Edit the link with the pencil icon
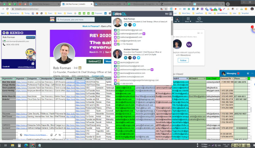Screen dimensions: 255x148 coord(56,135)
